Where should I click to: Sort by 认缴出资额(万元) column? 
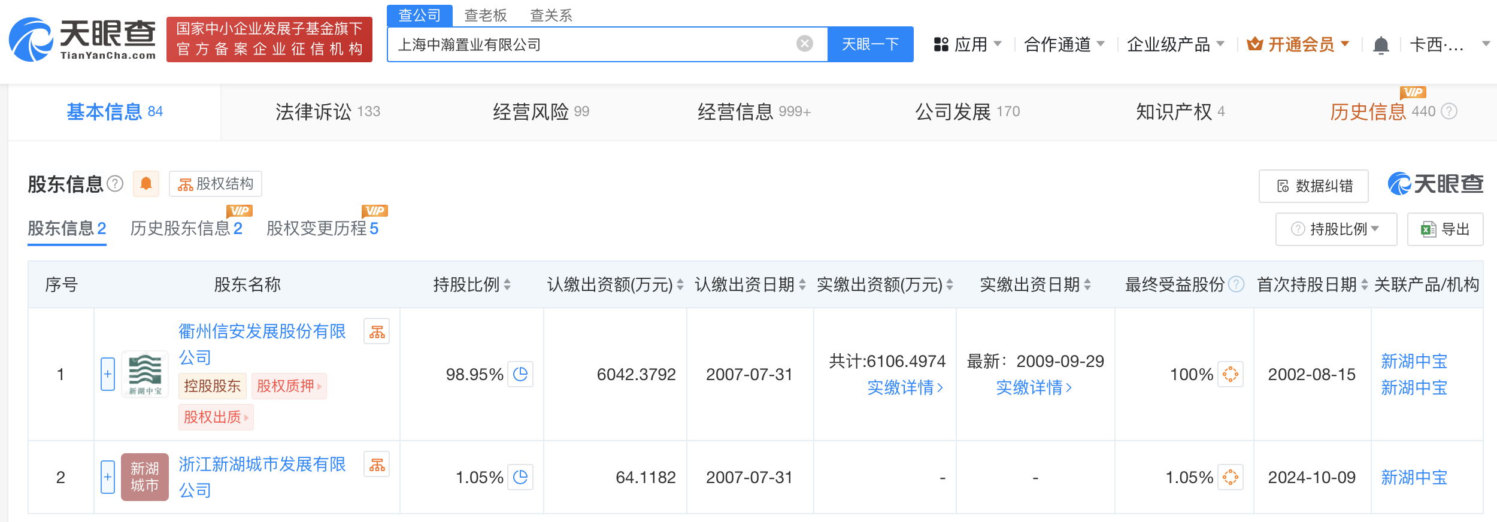tap(680, 284)
